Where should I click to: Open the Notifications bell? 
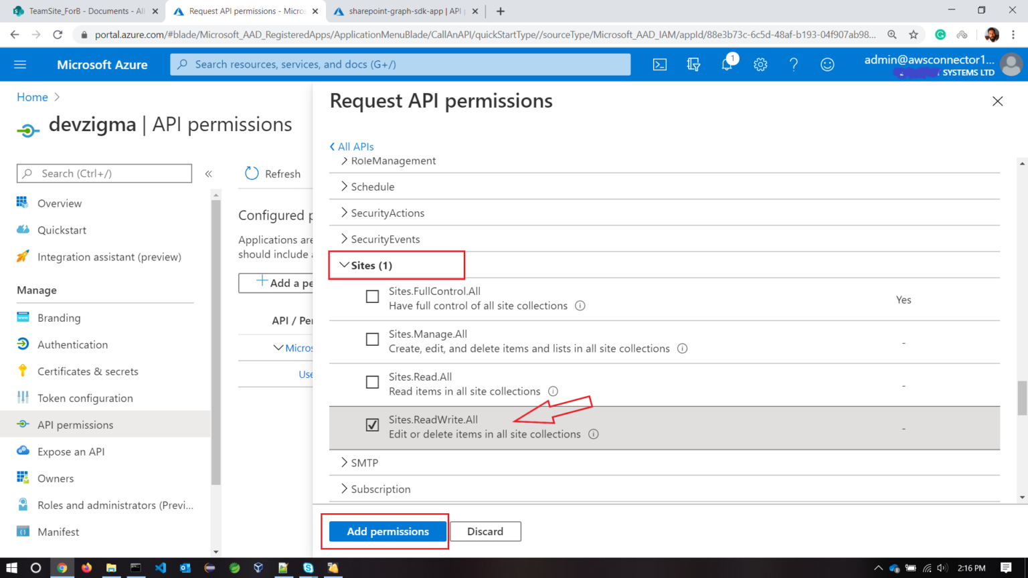(727, 64)
